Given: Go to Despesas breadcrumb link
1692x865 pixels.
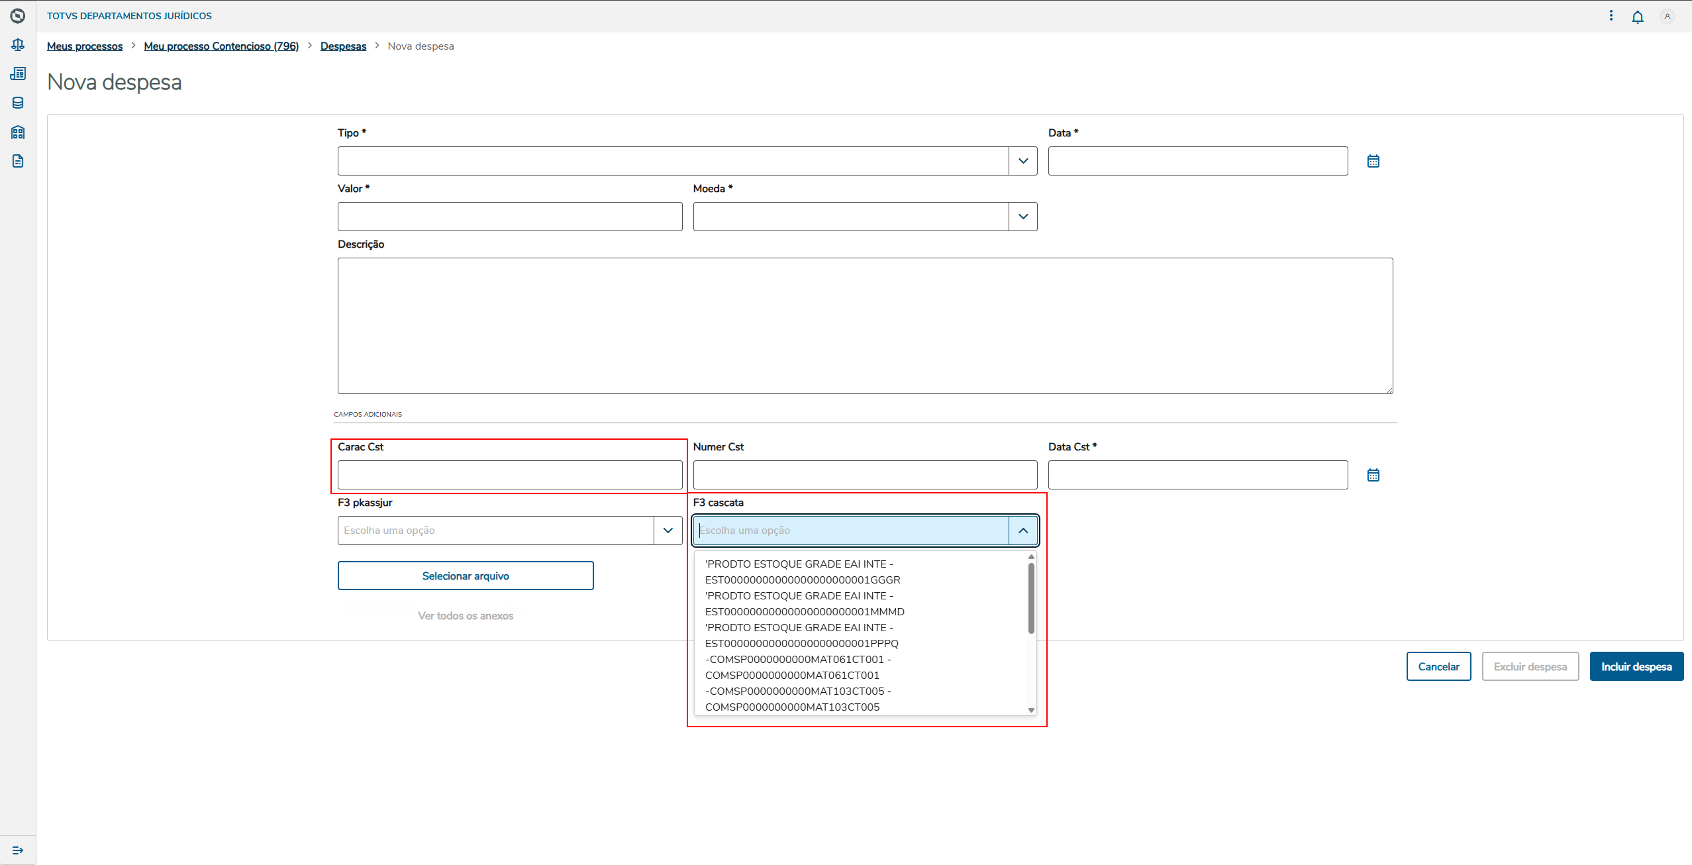Looking at the screenshot, I should coord(343,46).
